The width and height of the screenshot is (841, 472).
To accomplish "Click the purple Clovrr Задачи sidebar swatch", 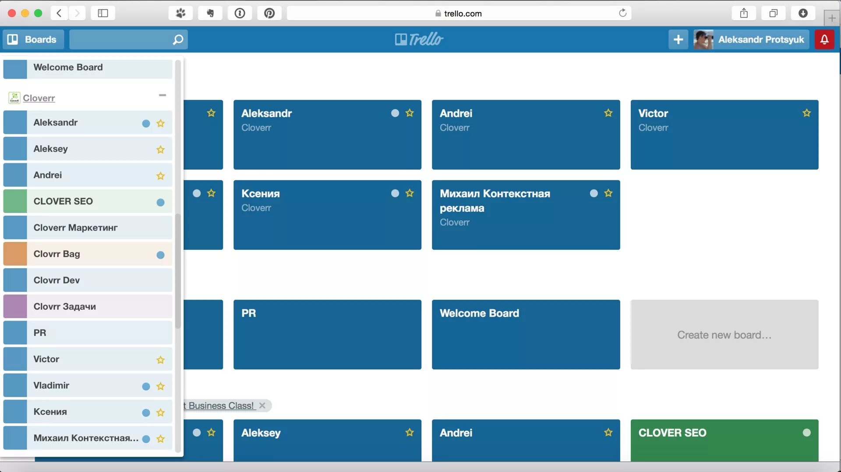I will pyautogui.click(x=15, y=306).
